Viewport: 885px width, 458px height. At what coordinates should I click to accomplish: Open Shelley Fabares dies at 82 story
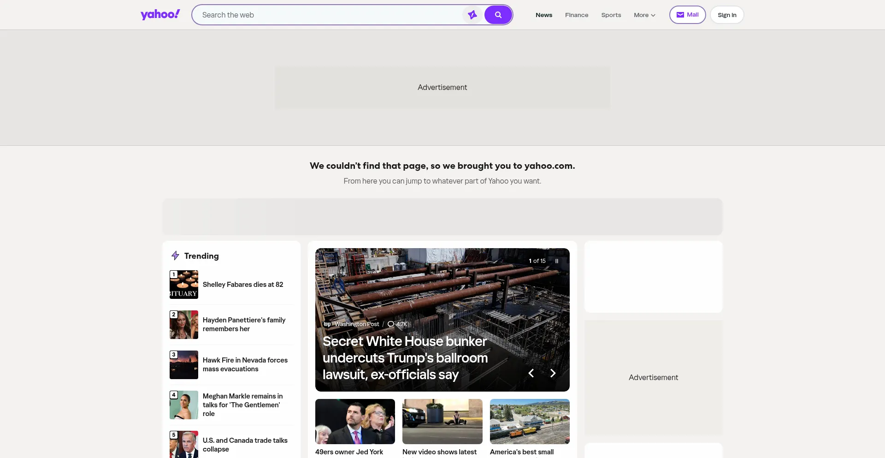[x=243, y=285]
